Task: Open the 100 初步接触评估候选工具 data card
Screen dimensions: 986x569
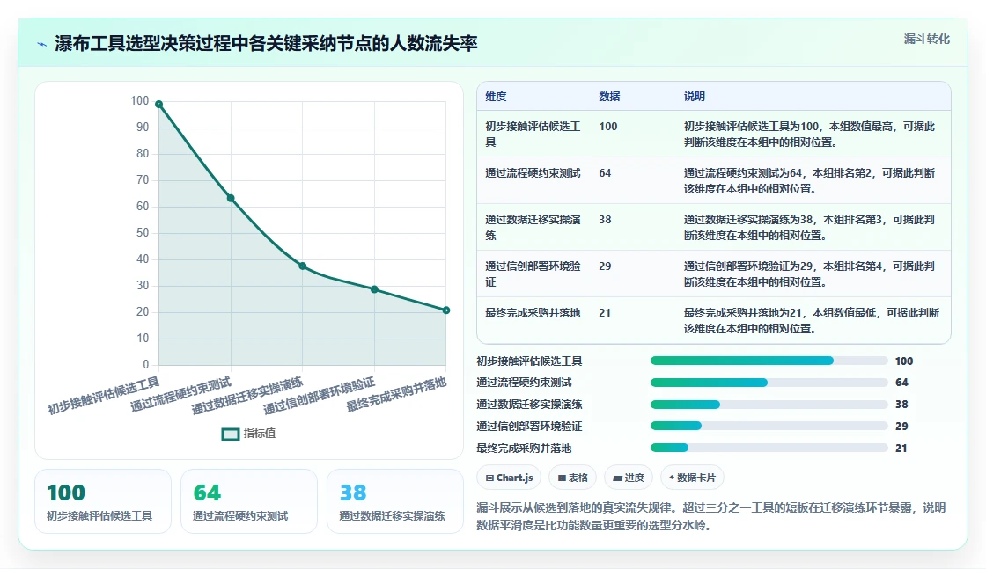Action: click(x=103, y=501)
